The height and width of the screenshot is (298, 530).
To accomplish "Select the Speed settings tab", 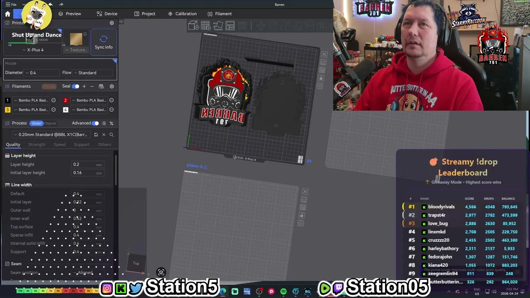I will (60, 144).
